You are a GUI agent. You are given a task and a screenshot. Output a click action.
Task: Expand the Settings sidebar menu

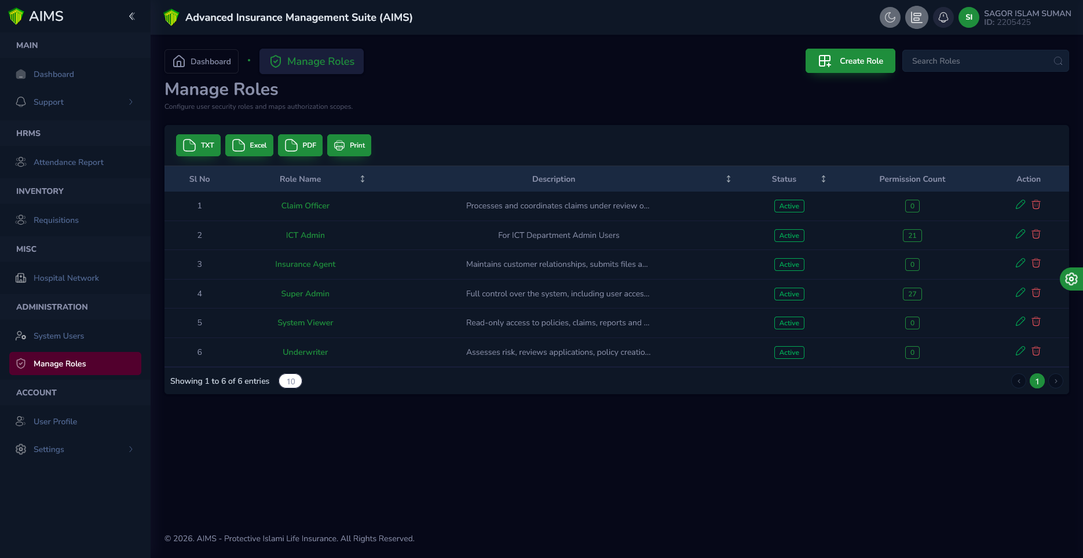pyautogui.click(x=75, y=449)
